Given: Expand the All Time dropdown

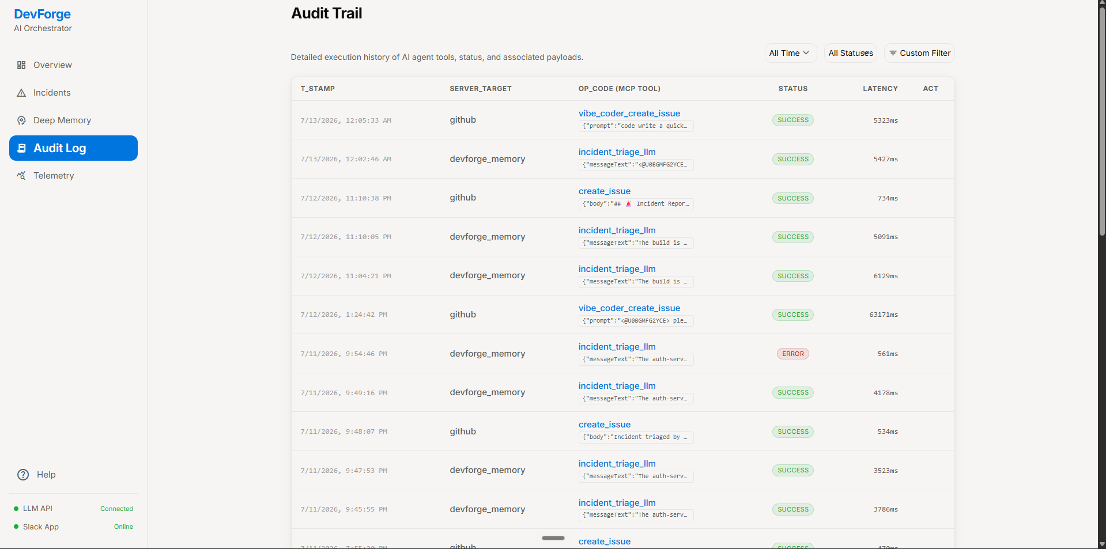Looking at the screenshot, I should pyautogui.click(x=790, y=53).
